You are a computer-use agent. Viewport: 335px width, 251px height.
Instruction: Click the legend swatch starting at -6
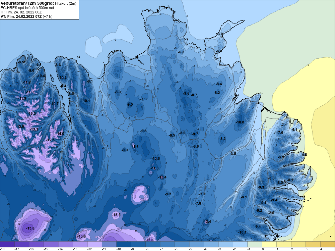[182, 245]
